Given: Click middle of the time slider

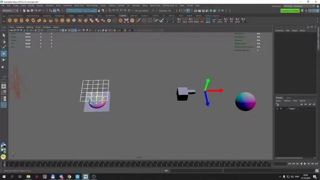Looking at the screenshot, I should [138, 164].
